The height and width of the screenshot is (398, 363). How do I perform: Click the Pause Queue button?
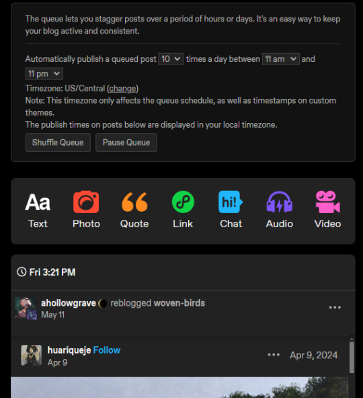point(126,143)
